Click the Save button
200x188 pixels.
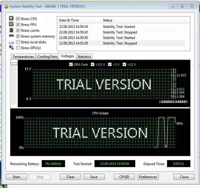(x=94, y=177)
